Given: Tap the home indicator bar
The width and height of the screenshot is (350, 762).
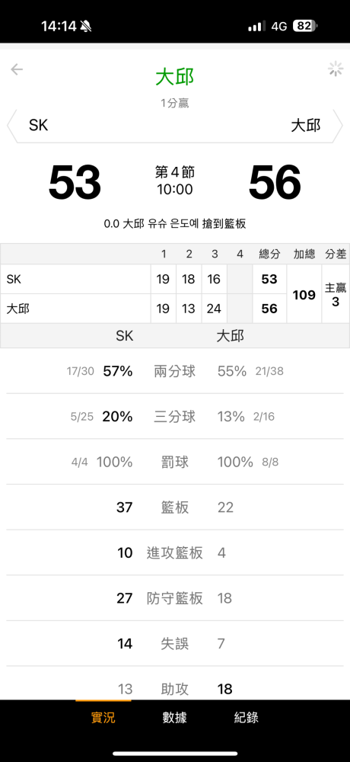Looking at the screenshot, I should coord(175,754).
